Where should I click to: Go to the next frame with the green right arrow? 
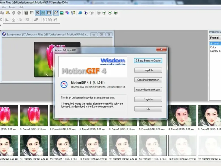pos(110,13)
